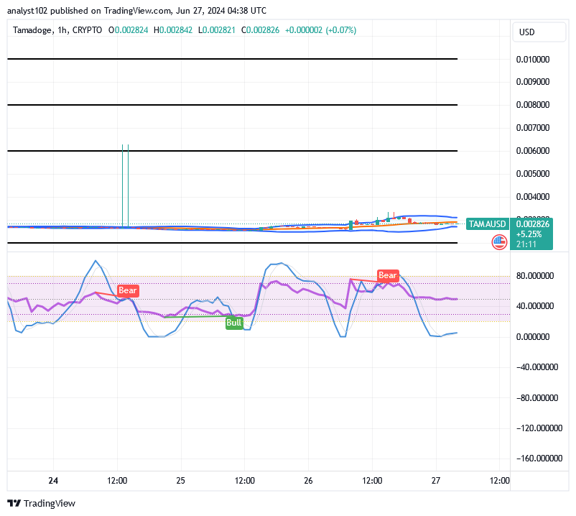576x516 pixels.
Task: Click the date label 26 on time axis
Action: click(x=308, y=481)
